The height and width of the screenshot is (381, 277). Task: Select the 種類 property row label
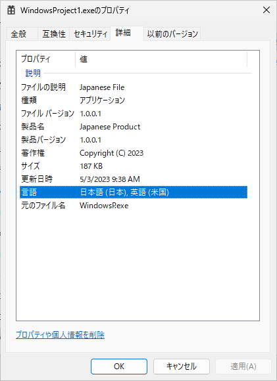click(29, 101)
